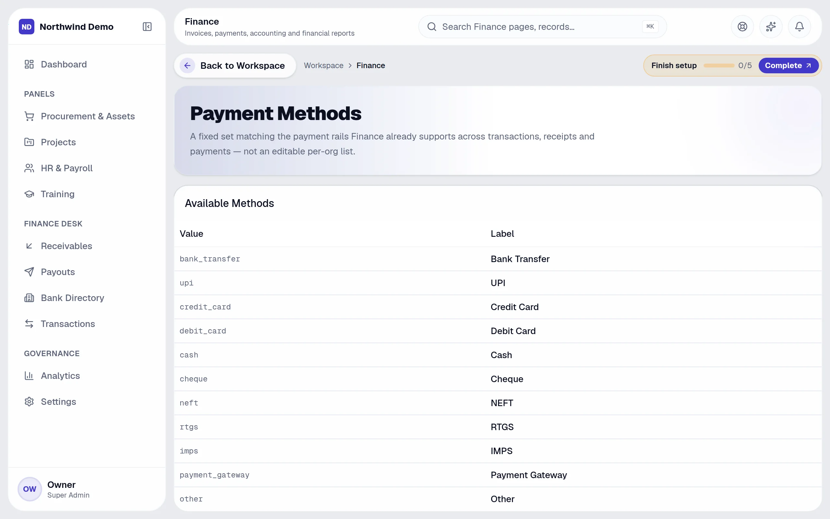The width and height of the screenshot is (830, 519).
Task: Click Back to Workspace button
Action: coord(235,66)
